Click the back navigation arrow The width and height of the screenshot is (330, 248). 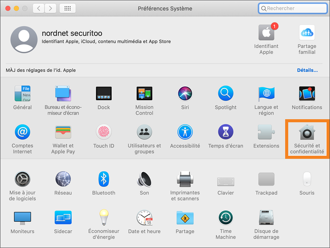click(x=39, y=8)
